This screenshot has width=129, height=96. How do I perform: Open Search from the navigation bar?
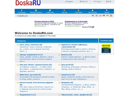(x=107, y=11)
